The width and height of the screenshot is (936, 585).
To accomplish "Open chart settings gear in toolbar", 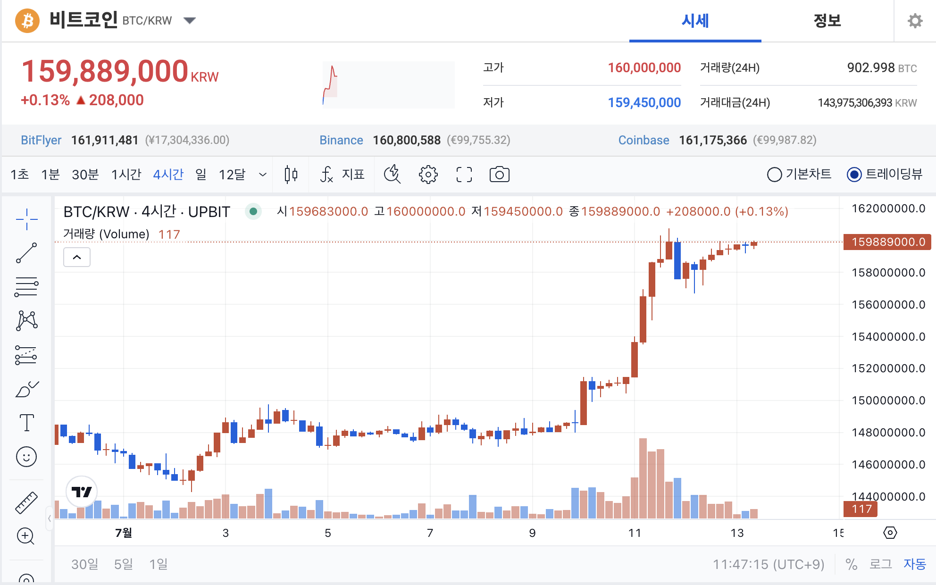I will tap(428, 175).
